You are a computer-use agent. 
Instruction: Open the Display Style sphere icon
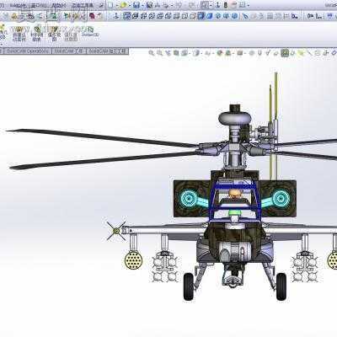coord(197,52)
